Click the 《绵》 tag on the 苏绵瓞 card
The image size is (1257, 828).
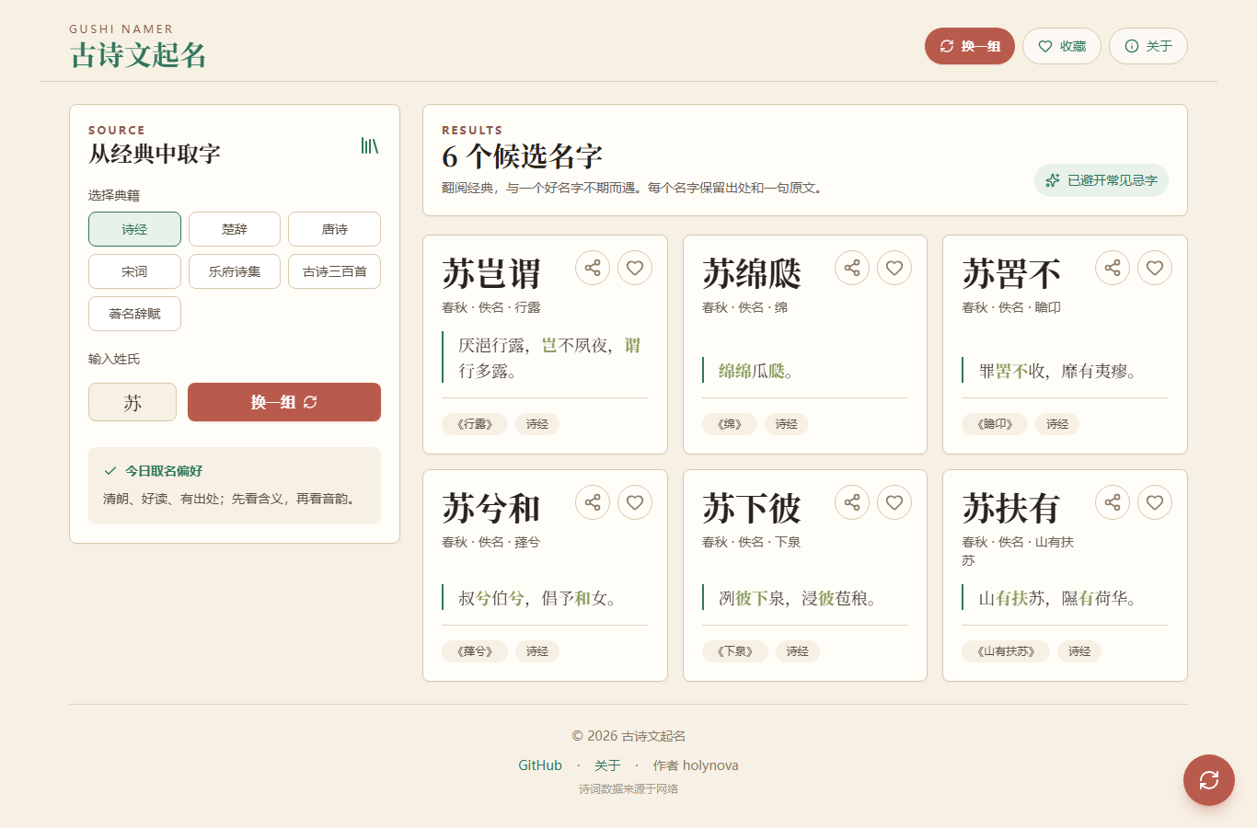(730, 424)
